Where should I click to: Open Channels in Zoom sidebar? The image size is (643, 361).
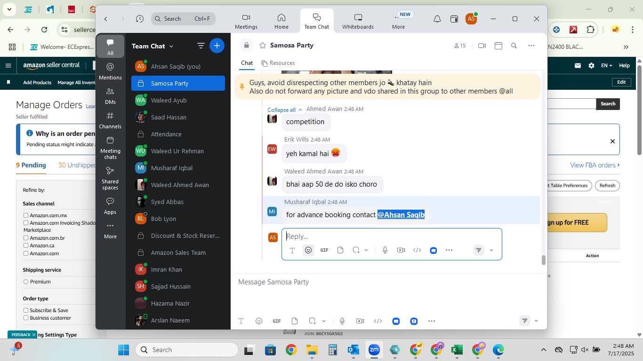[x=111, y=120]
